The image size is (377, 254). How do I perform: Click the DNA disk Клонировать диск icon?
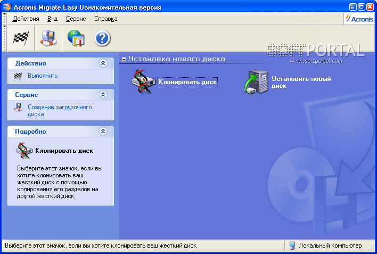point(144,81)
